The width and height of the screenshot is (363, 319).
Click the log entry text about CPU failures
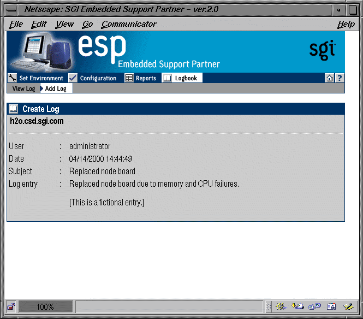pos(154,184)
